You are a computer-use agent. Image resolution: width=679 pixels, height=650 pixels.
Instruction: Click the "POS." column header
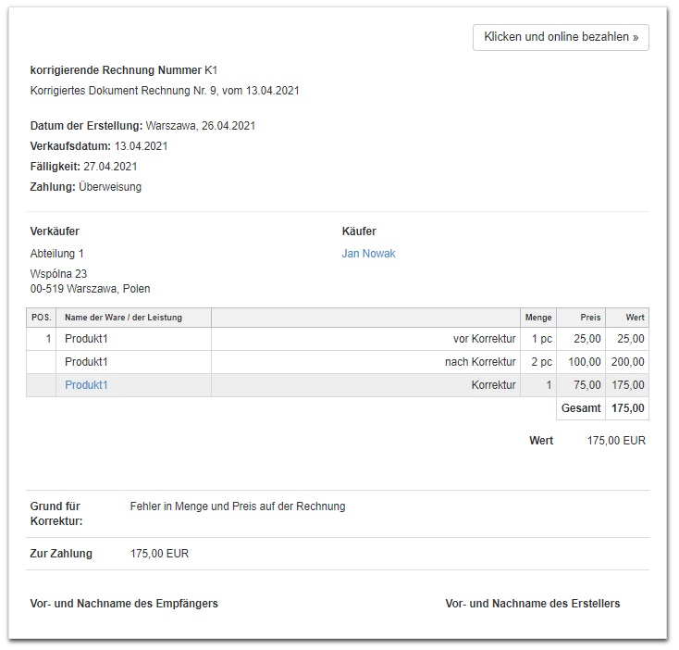(x=41, y=318)
